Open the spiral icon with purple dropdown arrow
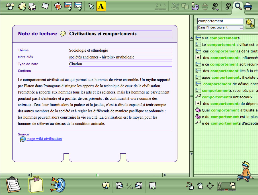258x195 pixels. point(215,7)
